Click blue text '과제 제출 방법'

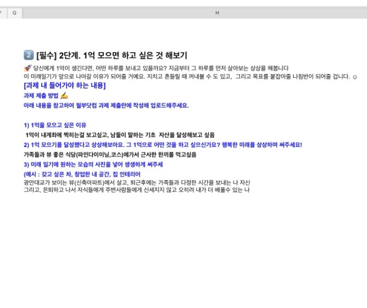pos(41,96)
